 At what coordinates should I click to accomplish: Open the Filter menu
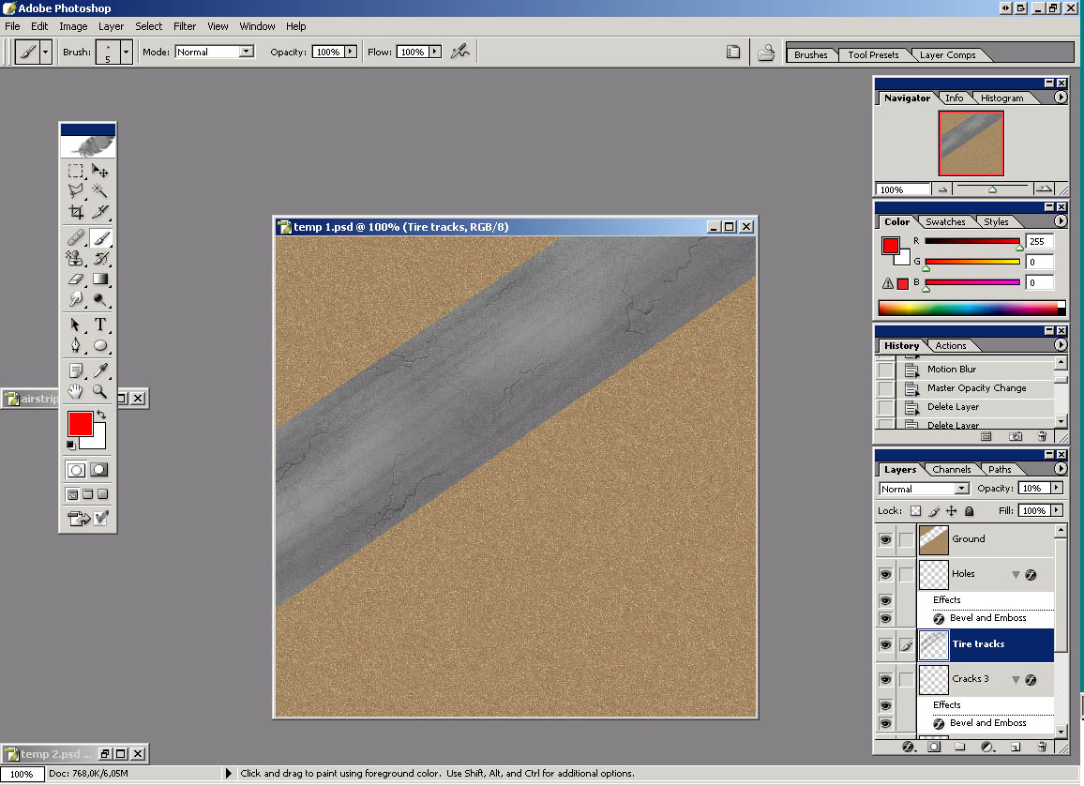185,26
